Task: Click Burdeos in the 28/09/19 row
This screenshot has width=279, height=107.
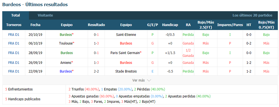Action: point(67,53)
